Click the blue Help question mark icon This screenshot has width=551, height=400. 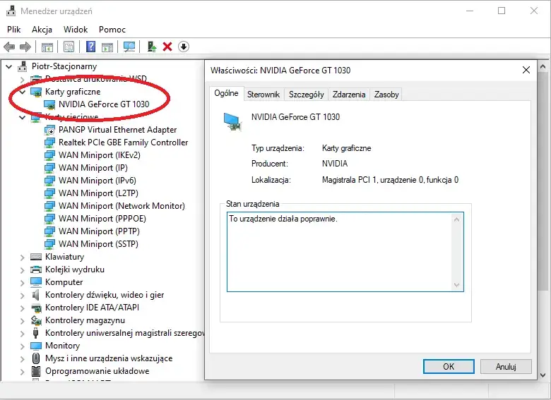click(90, 47)
